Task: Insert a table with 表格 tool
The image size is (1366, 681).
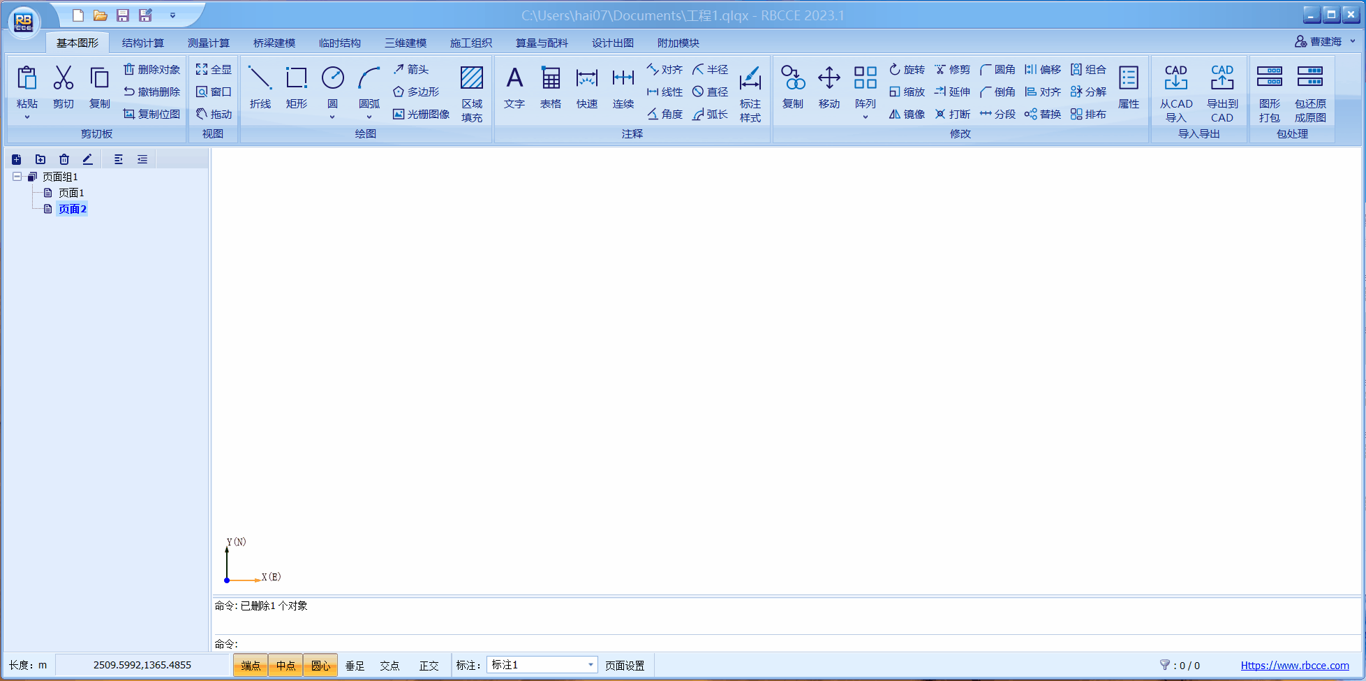Action: point(551,87)
